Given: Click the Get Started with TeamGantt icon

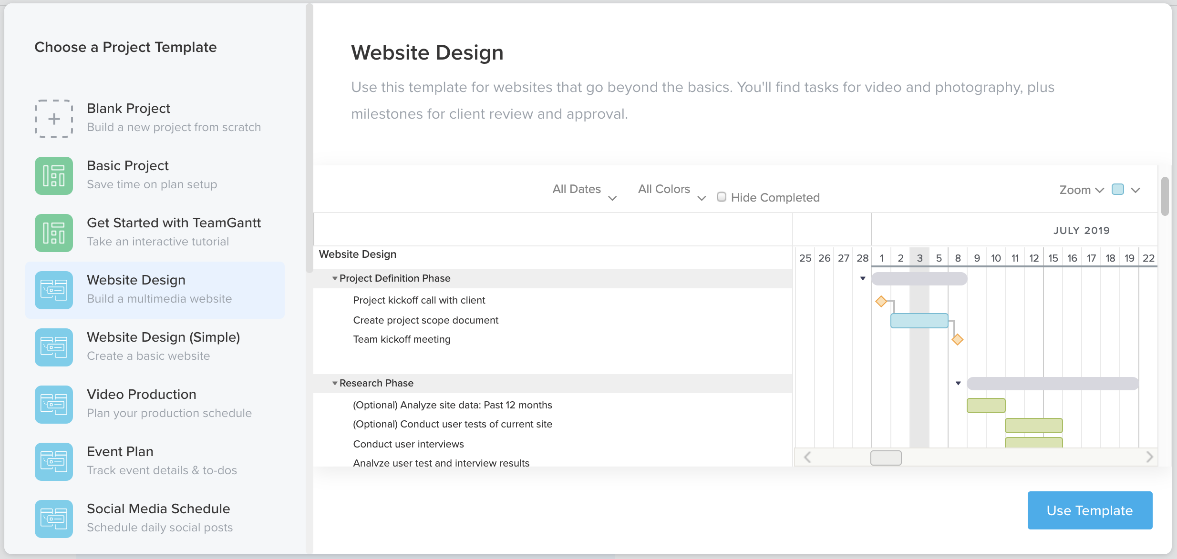Looking at the screenshot, I should (54, 233).
